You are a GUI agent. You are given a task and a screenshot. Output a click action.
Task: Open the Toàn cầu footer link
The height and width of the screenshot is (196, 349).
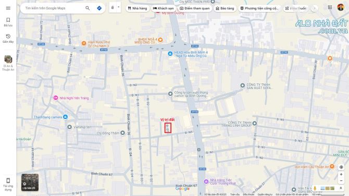235,194
